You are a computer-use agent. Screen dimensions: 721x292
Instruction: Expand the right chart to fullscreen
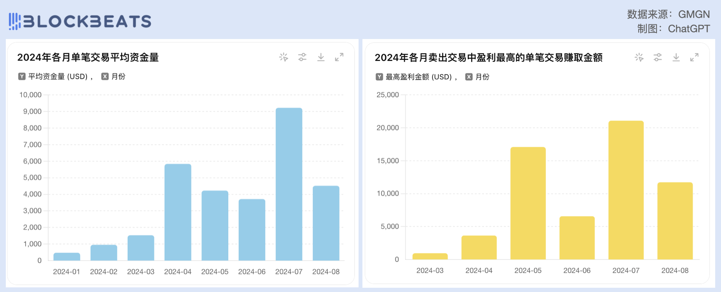[x=694, y=58]
